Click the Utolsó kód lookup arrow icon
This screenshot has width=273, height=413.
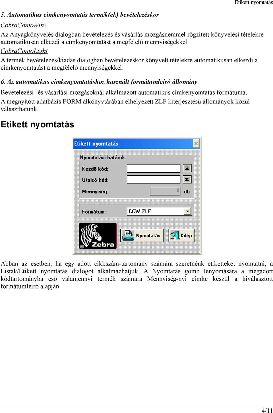(x=187, y=179)
